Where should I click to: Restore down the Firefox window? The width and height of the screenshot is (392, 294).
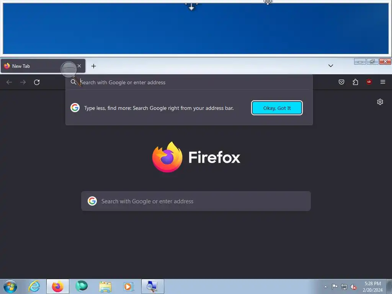(372, 62)
